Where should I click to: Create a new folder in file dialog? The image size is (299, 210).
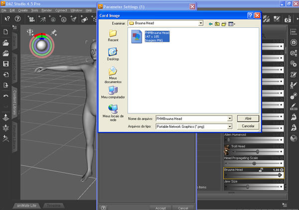tap(224, 24)
